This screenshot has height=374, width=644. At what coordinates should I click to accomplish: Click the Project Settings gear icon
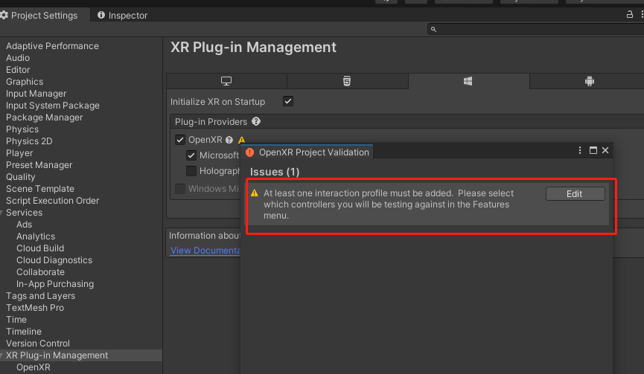[x=4, y=15]
